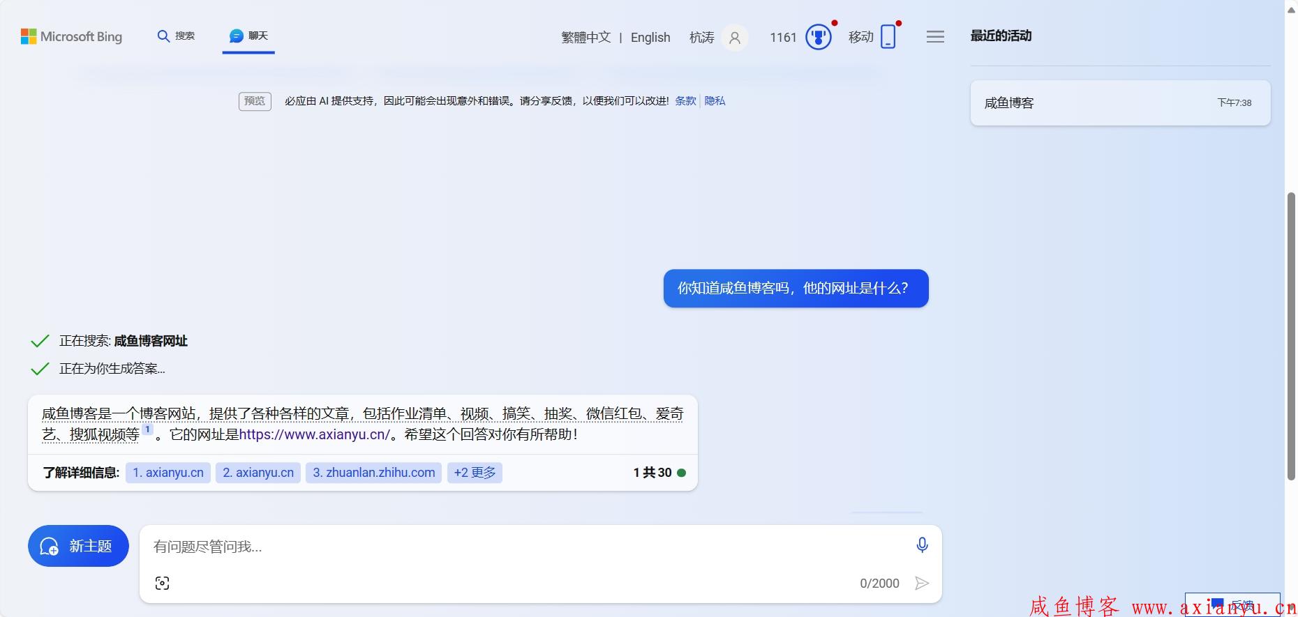Open the 条款 terms link
The width and height of the screenshot is (1298, 617).
(685, 101)
